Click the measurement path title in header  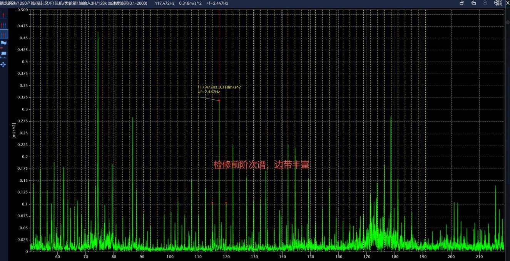click(74, 3)
